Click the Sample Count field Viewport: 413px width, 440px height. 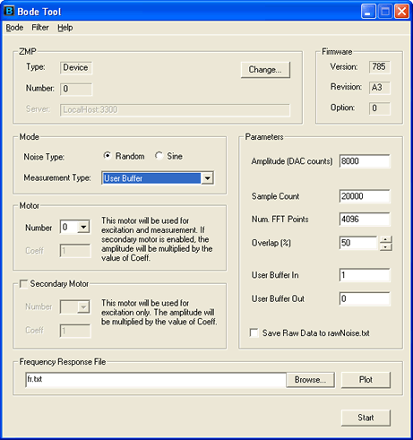click(365, 196)
